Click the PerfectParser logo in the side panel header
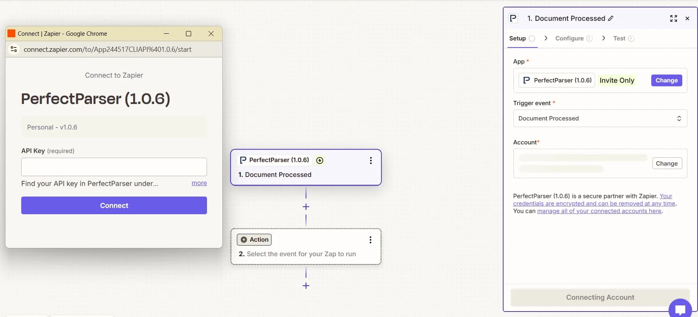Viewport: 698px width, 317px height. [513, 18]
